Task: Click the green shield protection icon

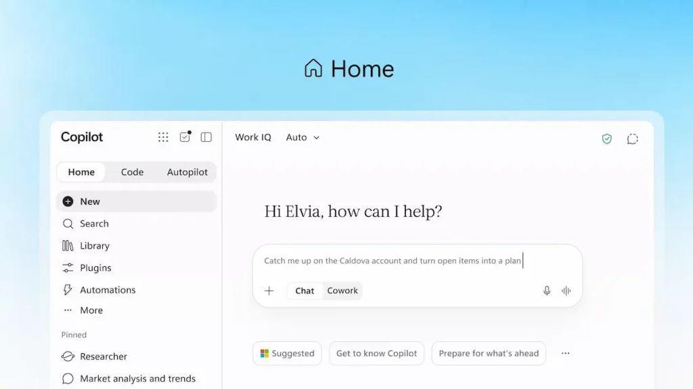Action: [607, 139]
